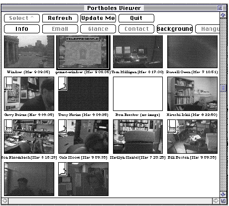Click the Refresh button

60,18
